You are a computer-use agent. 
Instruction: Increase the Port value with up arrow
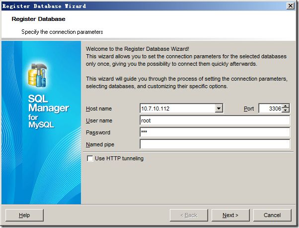click(x=285, y=106)
